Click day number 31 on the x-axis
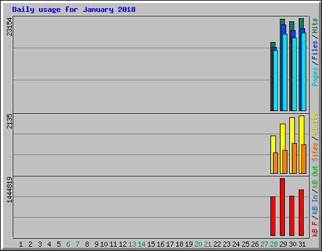Viewport: 322px width, 251px height. point(302,244)
